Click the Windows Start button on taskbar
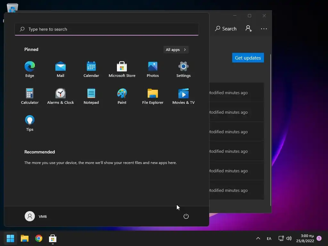This screenshot has width=328, height=246. click(x=10, y=238)
